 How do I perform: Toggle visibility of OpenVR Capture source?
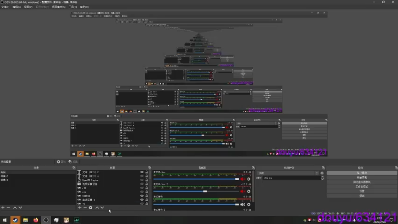click(x=142, y=180)
